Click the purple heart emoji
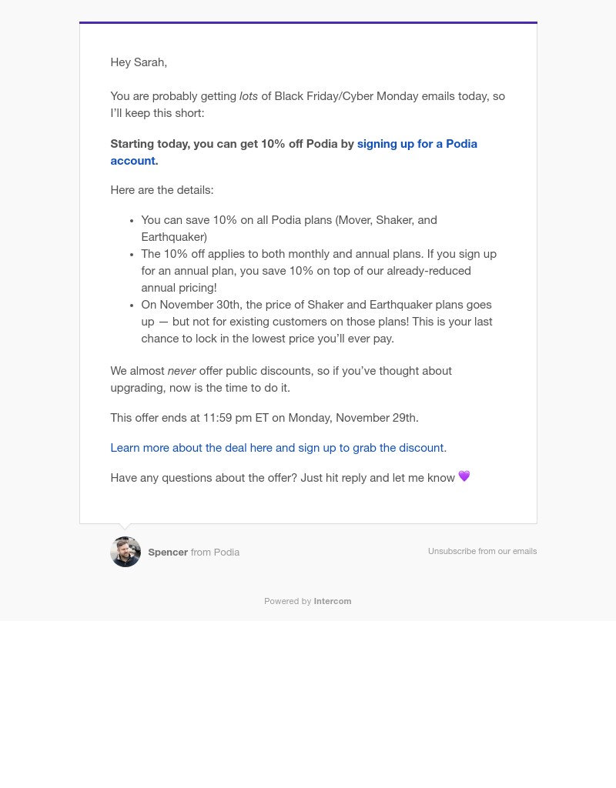Viewport: 616px width, 788px height. pos(464,476)
